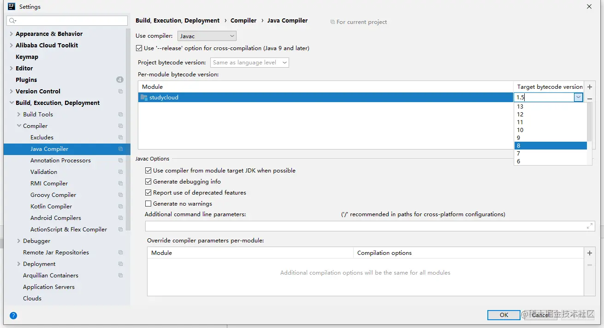This screenshot has width=604, height=328.
Task: Click the Target bytecode version dropdown arrow
Action: tap(578, 98)
